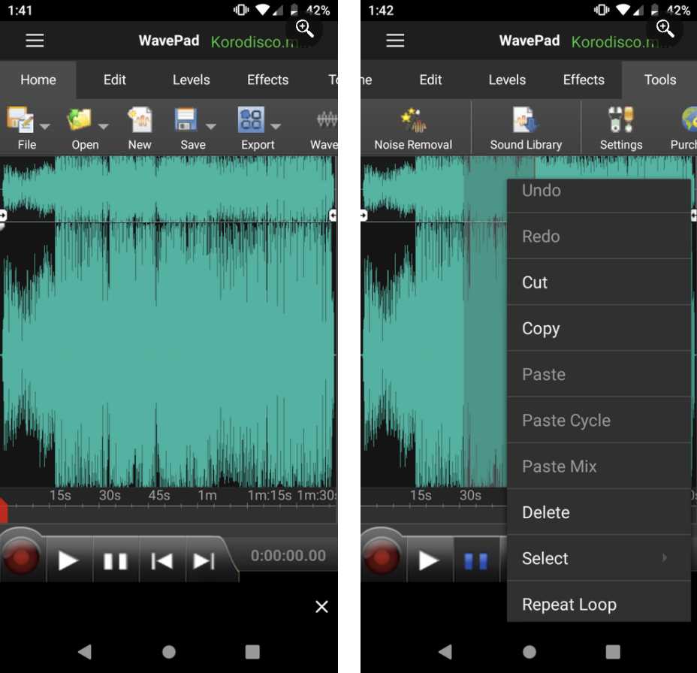Expand the Export dropdown arrow
This screenshot has width=697, height=673.
click(276, 127)
